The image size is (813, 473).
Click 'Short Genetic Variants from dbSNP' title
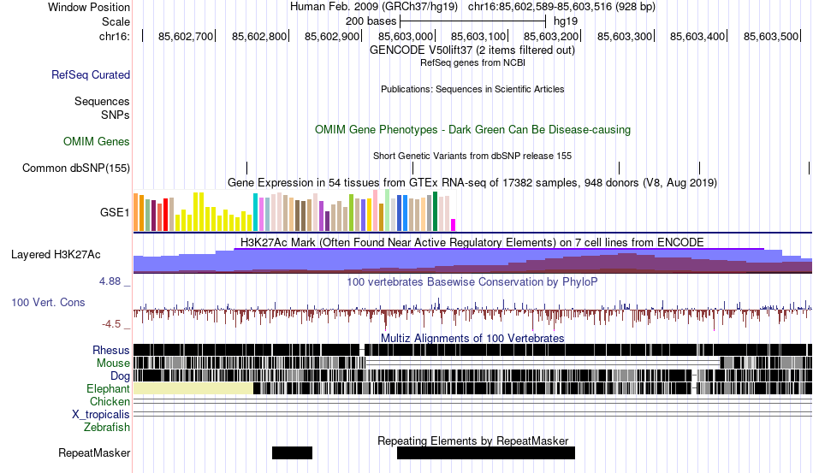(472, 156)
